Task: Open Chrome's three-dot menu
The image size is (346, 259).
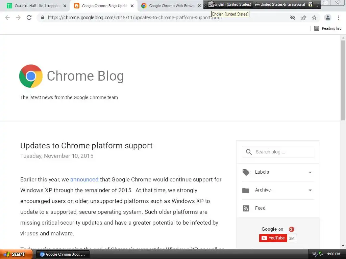Action: [339, 18]
